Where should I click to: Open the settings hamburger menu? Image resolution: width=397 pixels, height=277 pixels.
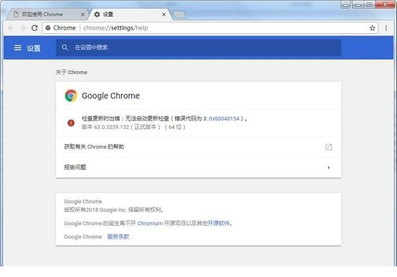pyautogui.click(x=17, y=48)
